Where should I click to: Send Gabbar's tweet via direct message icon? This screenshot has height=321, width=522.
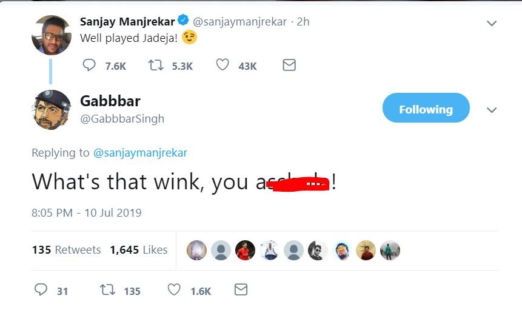pyautogui.click(x=241, y=290)
